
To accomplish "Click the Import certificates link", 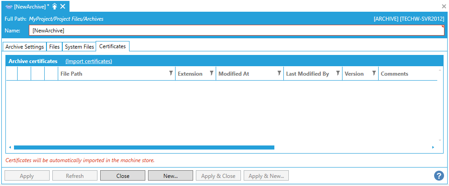I will [x=88, y=61].
